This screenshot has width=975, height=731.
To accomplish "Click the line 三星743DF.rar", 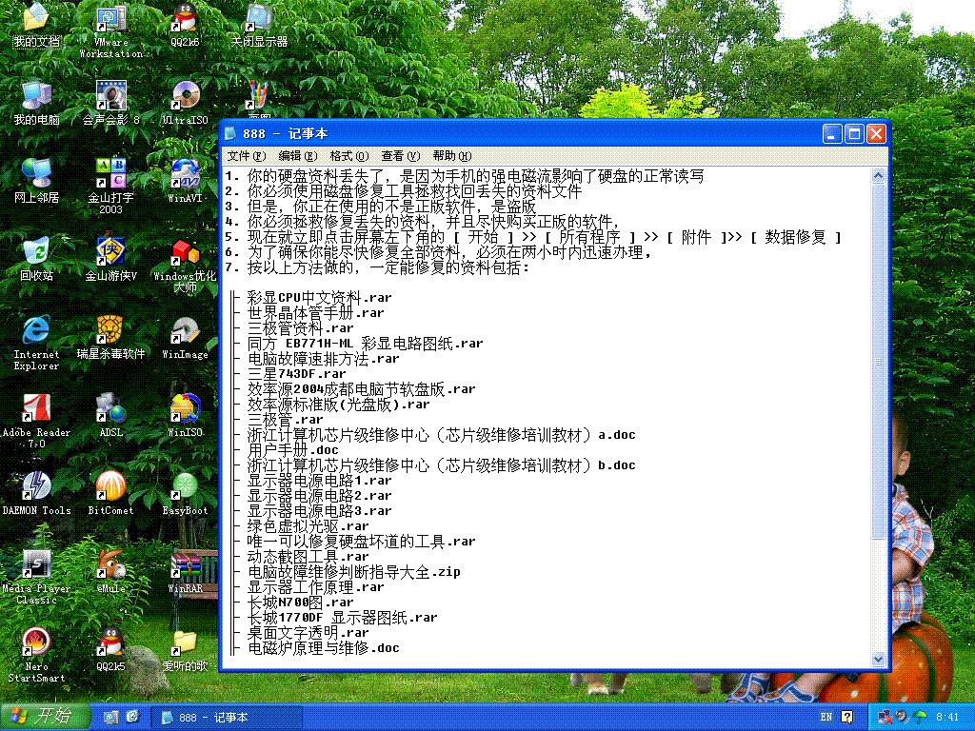I will pyautogui.click(x=297, y=373).
